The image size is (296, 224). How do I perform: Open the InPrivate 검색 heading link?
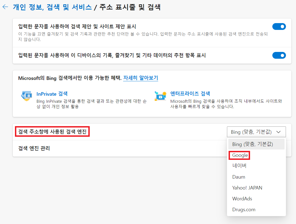click(52, 94)
